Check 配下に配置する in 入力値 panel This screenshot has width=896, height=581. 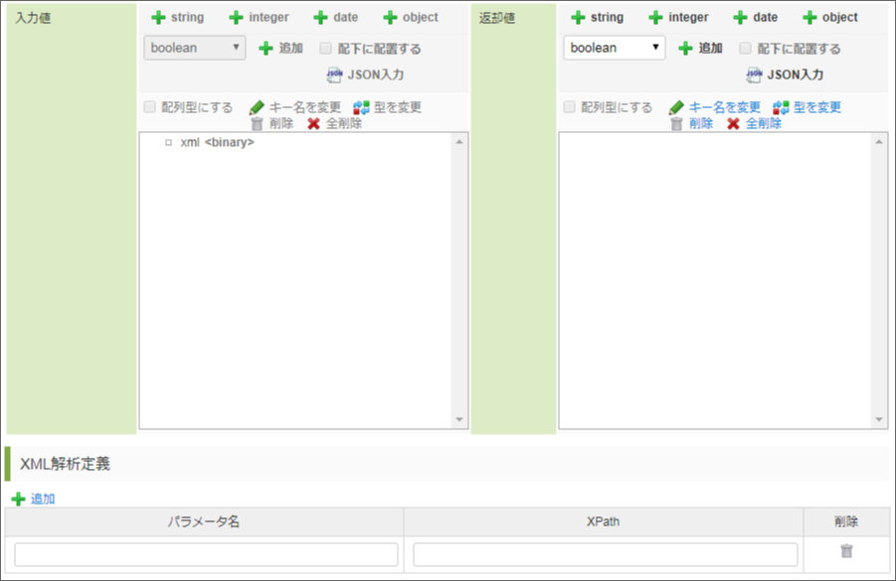tap(325, 47)
